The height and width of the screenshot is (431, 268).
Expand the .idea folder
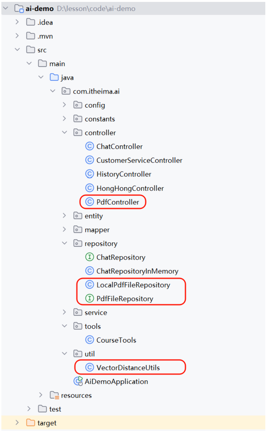pos(17,22)
